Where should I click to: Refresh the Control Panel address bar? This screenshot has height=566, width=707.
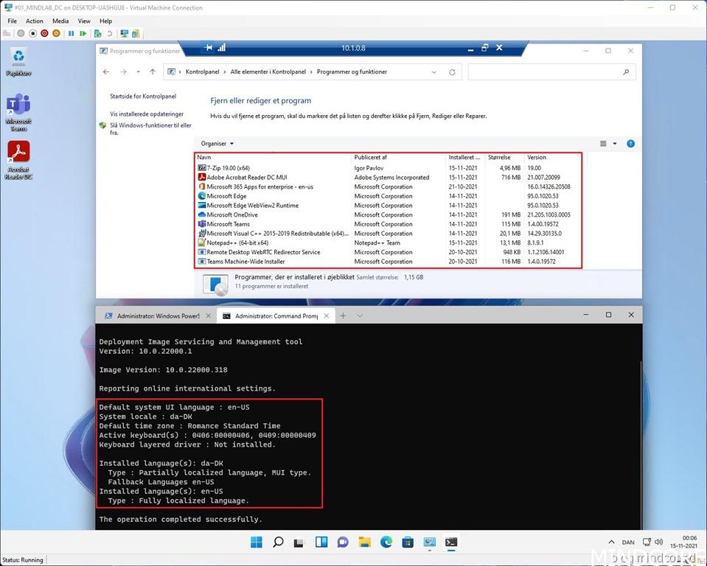pos(452,72)
